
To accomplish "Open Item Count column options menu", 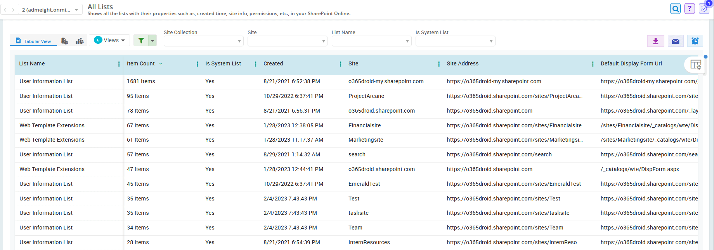I will (197, 64).
